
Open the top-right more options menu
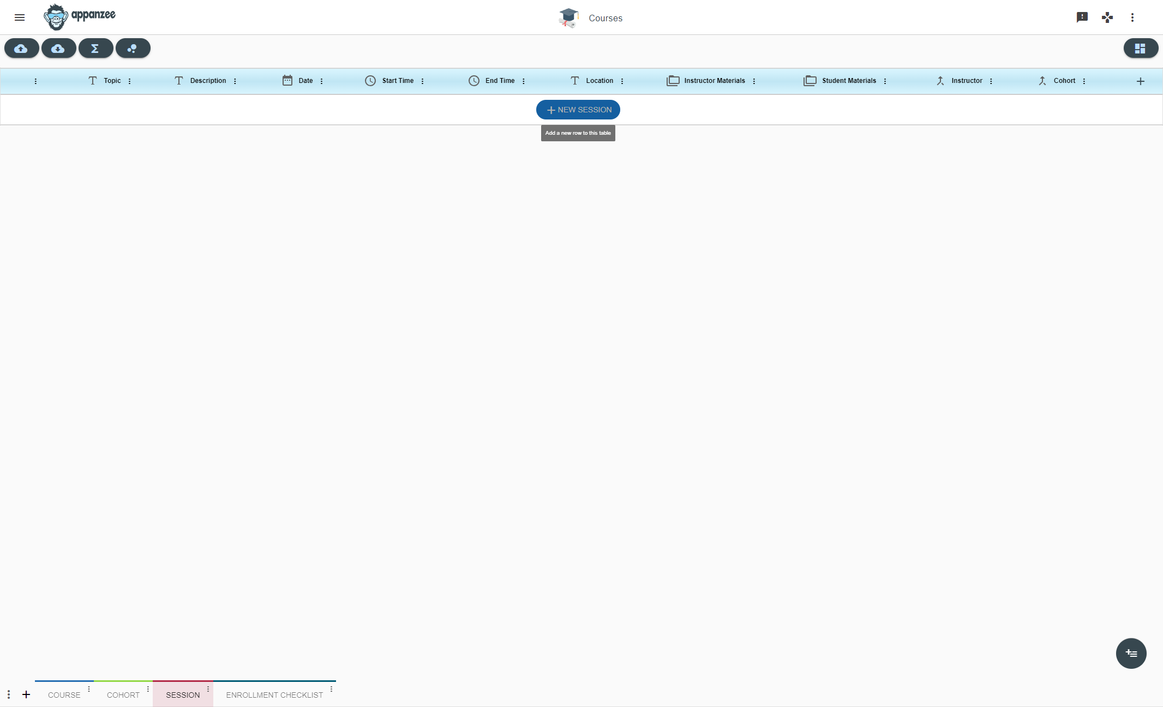(x=1132, y=17)
